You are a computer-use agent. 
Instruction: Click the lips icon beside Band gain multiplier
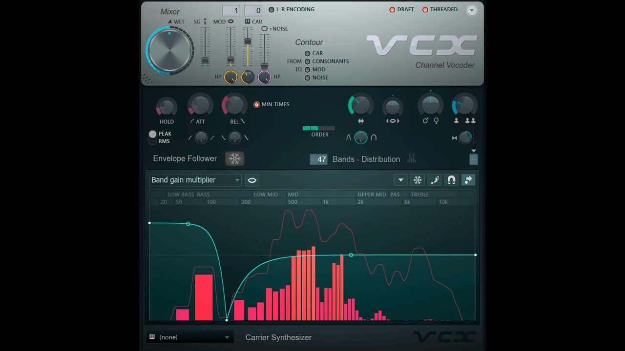pos(252,180)
